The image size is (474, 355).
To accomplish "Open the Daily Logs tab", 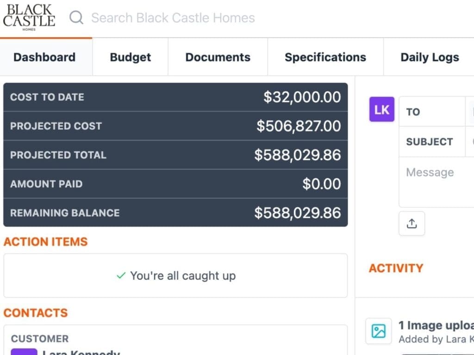I will [x=429, y=57].
